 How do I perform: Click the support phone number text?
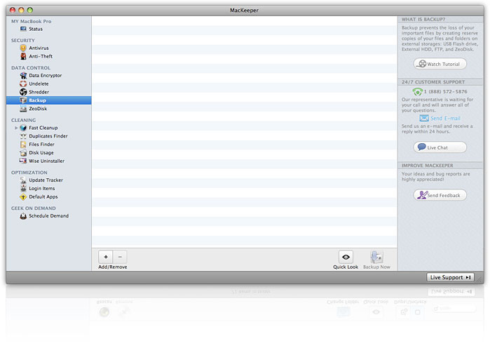click(446, 92)
